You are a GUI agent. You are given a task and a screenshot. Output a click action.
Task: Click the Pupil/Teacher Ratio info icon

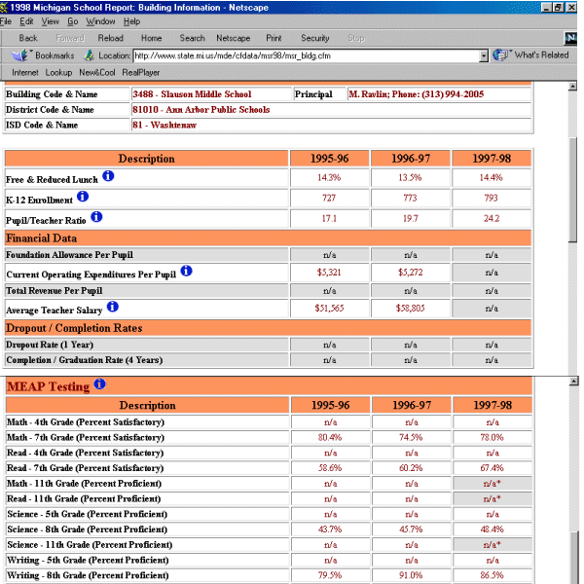coord(96,217)
